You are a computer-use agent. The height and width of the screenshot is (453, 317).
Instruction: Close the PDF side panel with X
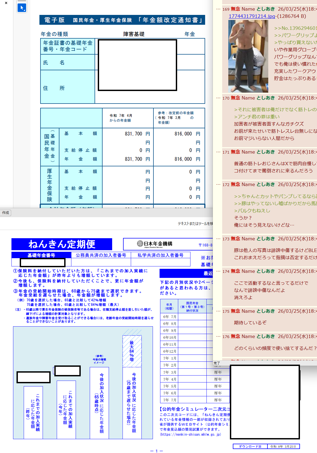click(6, 3)
